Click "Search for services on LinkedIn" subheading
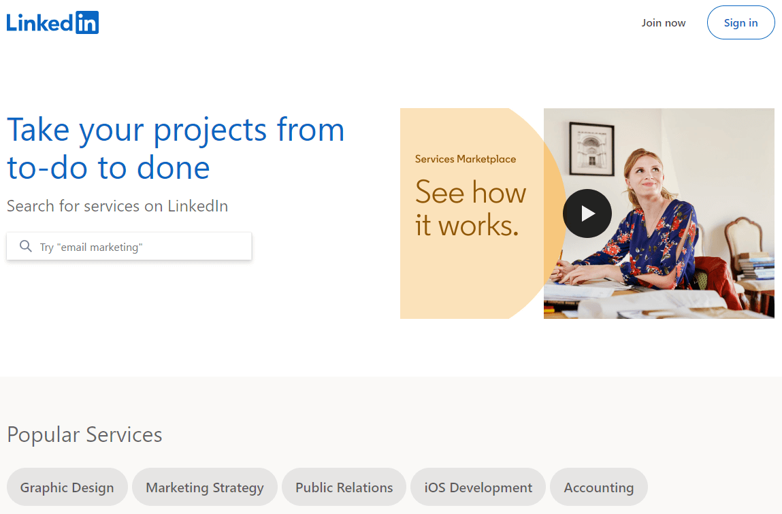Screen dimensions: 782x514 117,206
